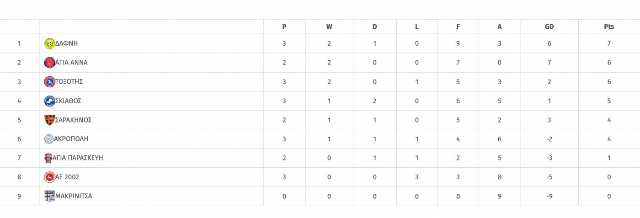Viewport: 640px width, 218px height.
Task: Click the ΤΟΞΟΤΗΣ team name
Action: 69,82
